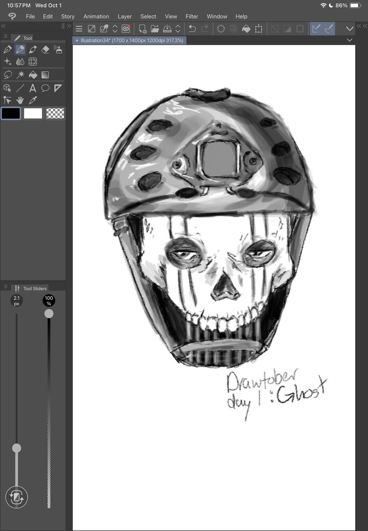Viewport: 368px width, 531px height.
Task: Select the Operation object cube tool
Action: click(8, 88)
